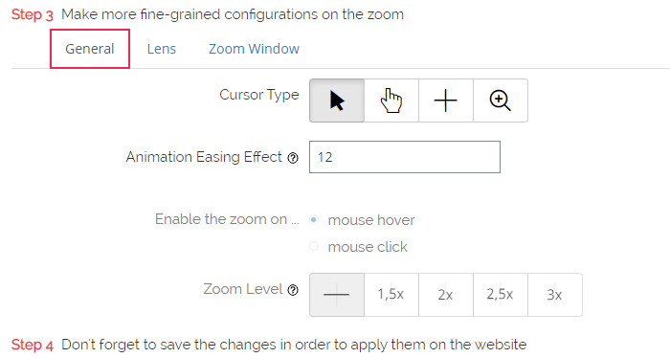This screenshot has width=670, height=358.
Task: Switch to the Lens tab
Action: (x=162, y=49)
